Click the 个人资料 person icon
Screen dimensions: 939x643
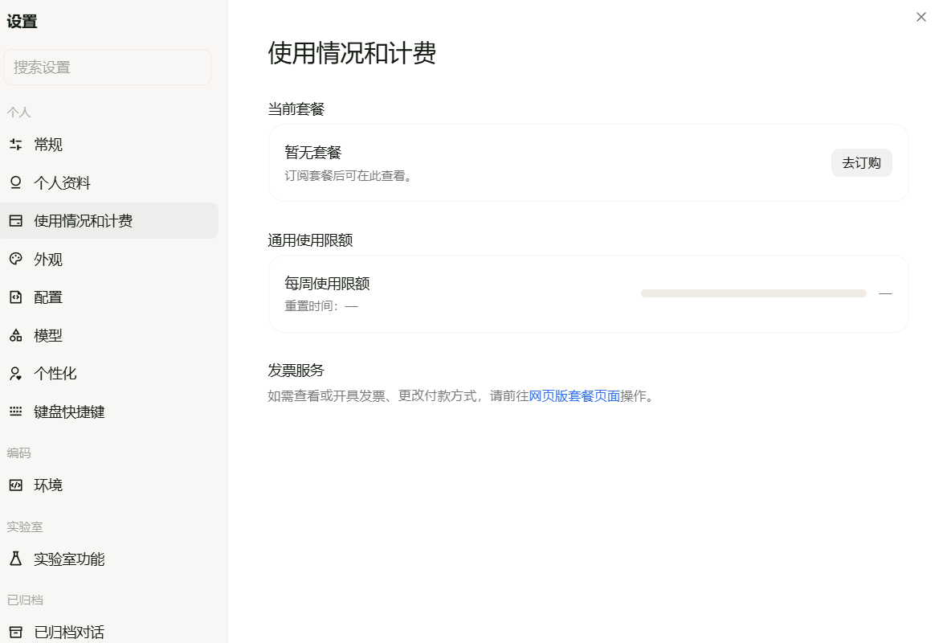tap(16, 182)
